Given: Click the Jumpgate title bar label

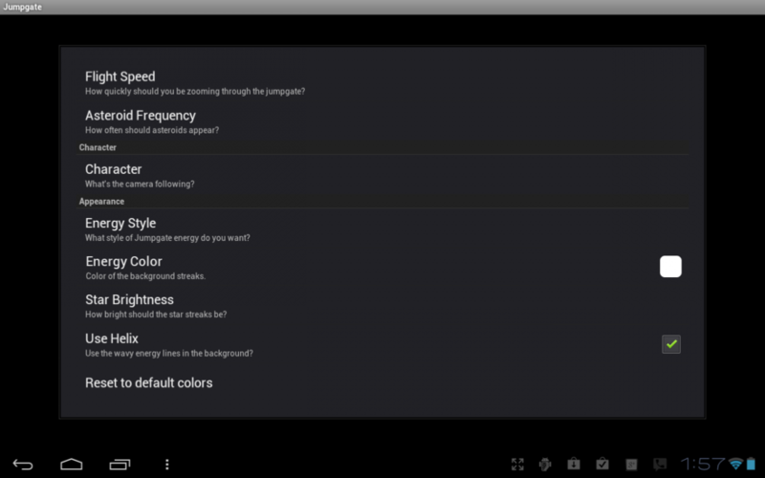Looking at the screenshot, I should point(22,7).
